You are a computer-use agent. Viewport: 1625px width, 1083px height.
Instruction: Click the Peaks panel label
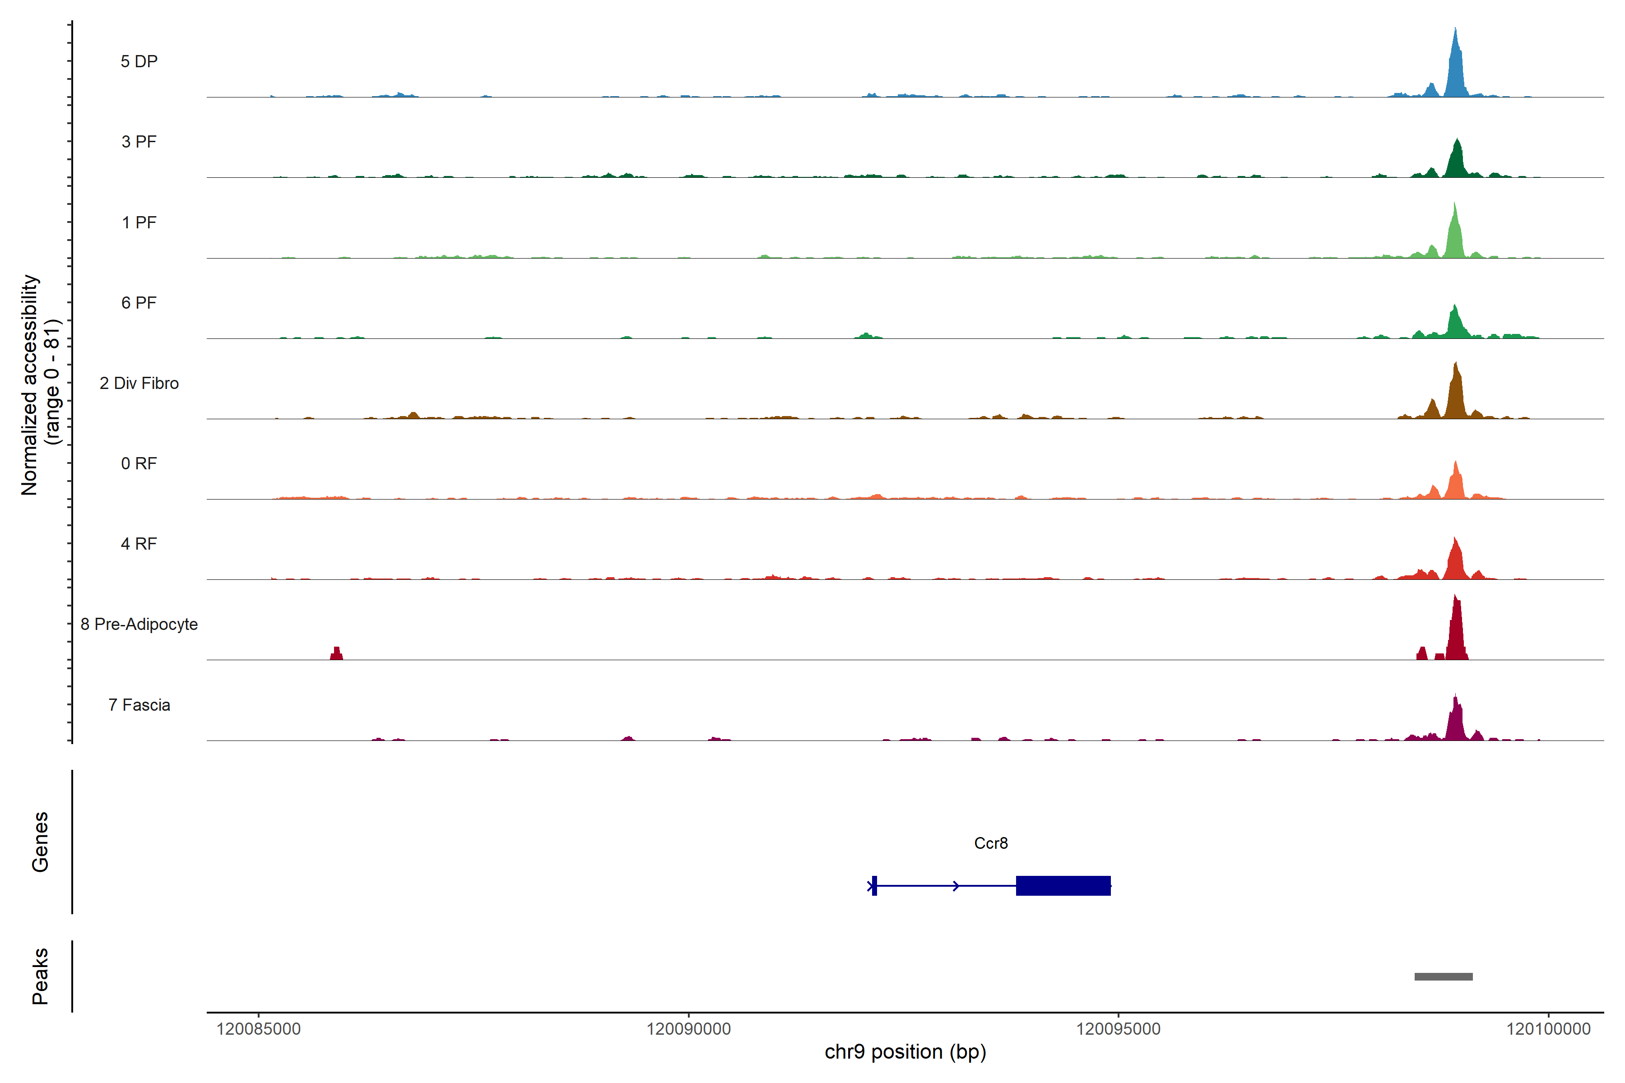pyautogui.click(x=40, y=976)
